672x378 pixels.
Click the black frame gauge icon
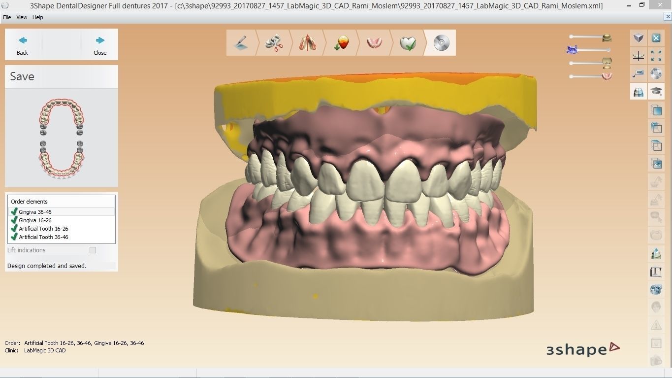click(x=656, y=272)
